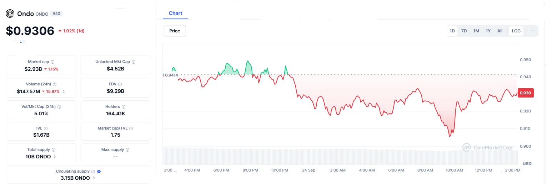The image size is (547, 184).
Task: Show the Total supply info icon
Action: click(54, 150)
